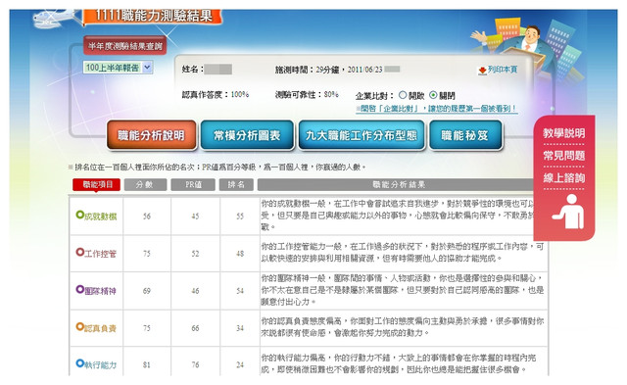The height and width of the screenshot is (385, 627).
Task: Click the PR值 column header
Action: [193, 184]
